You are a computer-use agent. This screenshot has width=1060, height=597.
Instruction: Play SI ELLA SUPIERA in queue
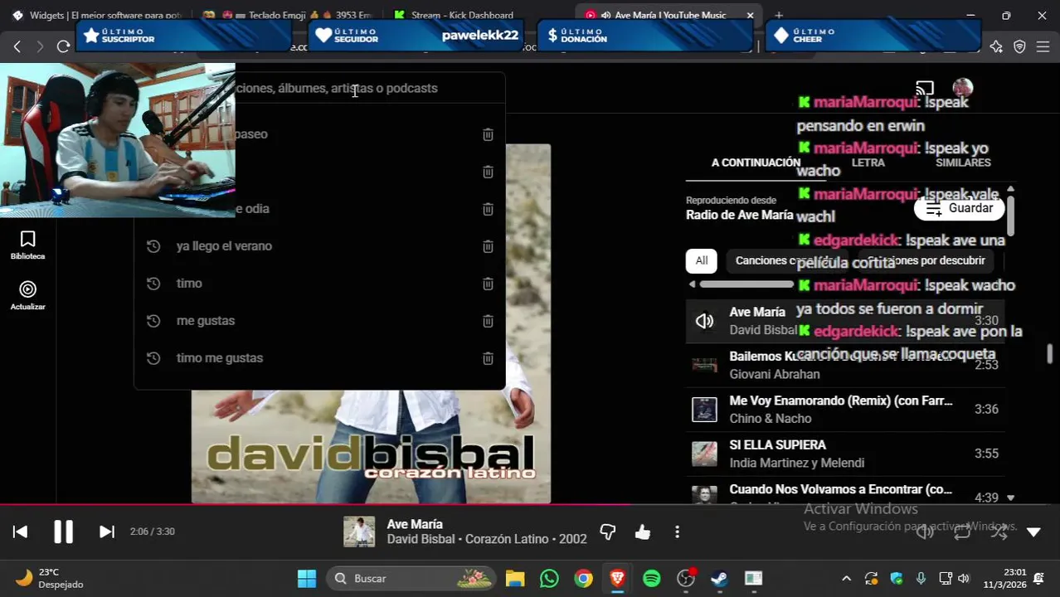(x=846, y=454)
